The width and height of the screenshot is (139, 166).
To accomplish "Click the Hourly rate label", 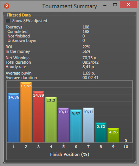I will tap(16, 67).
